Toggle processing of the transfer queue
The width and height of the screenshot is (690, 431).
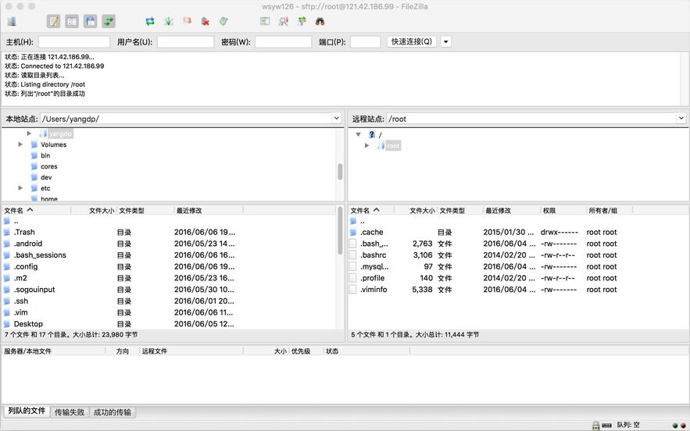click(x=169, y=21)
